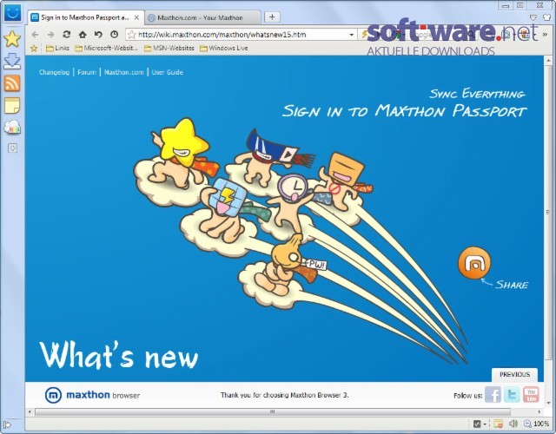
Task: Follow the Forum link
Action: (x=87, y=72)
